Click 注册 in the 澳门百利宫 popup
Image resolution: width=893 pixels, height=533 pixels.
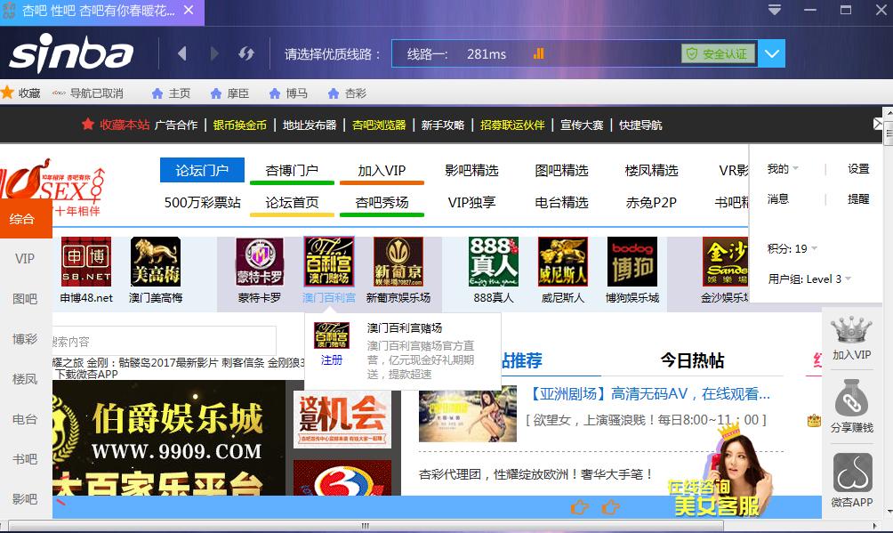click(x=332, y=359)
